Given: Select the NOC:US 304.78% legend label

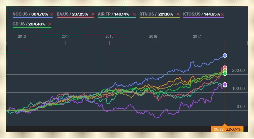Looking at the screenshot, I should 30,14.
